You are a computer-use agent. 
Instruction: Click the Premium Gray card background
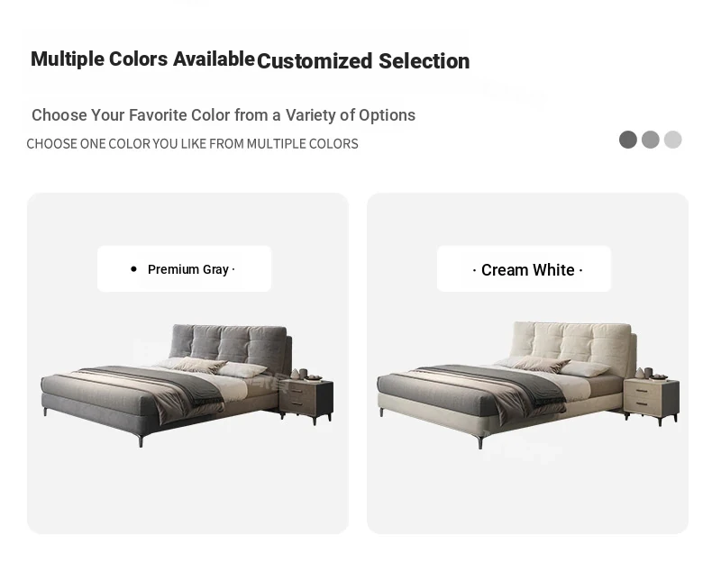click(x=187, y=490)
